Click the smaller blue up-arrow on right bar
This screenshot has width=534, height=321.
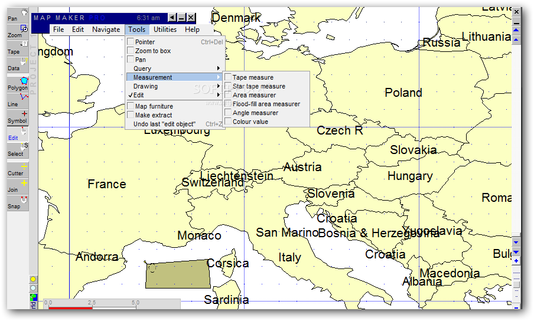point(516,40)
